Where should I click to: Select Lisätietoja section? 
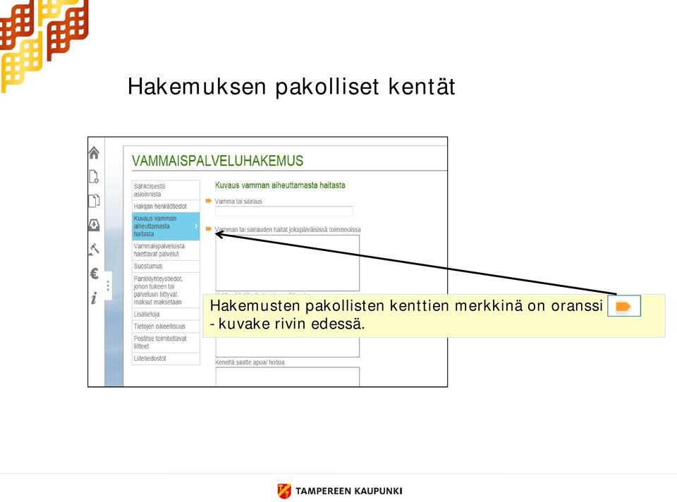[x=166, y=314]
